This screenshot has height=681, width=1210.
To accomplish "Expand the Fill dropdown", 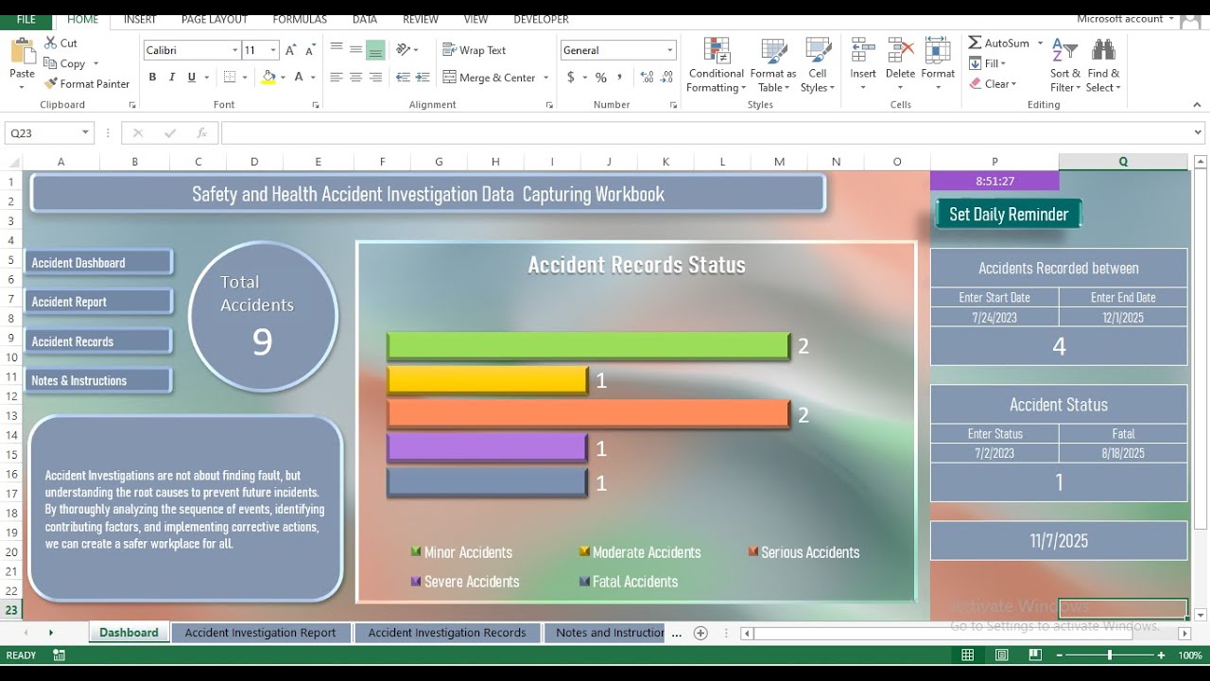I will point(1003,63).
